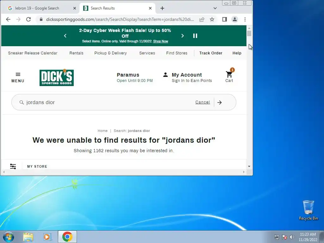This screenshot has height=243, width=324.
Task: Click the scrollbar down arrow
Action: pos(249,166)
